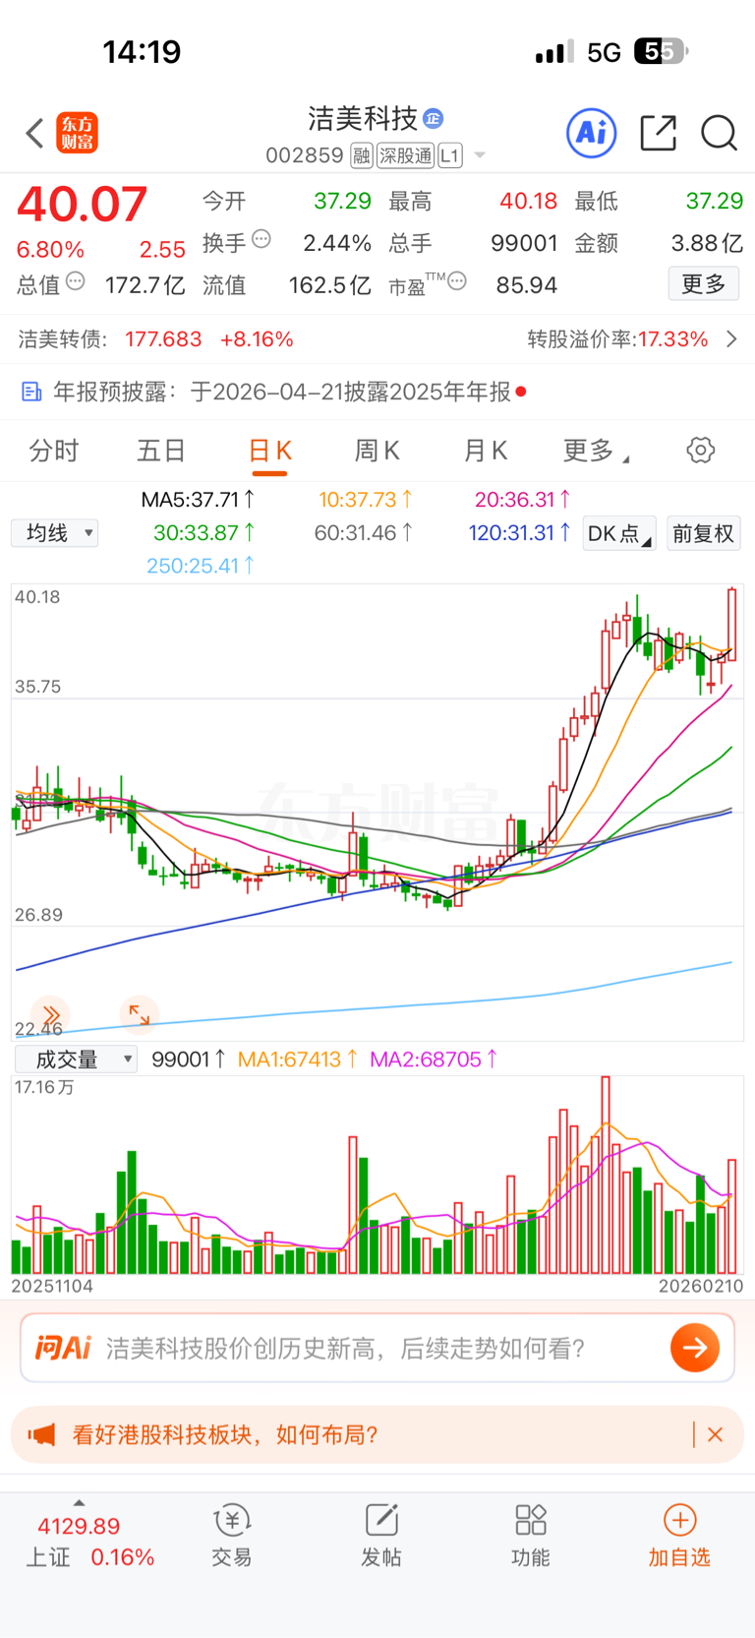Screen dimensions: 755x1638
Task: Tap the MA 120:31.31 value
Action: [x=519, y=533]
